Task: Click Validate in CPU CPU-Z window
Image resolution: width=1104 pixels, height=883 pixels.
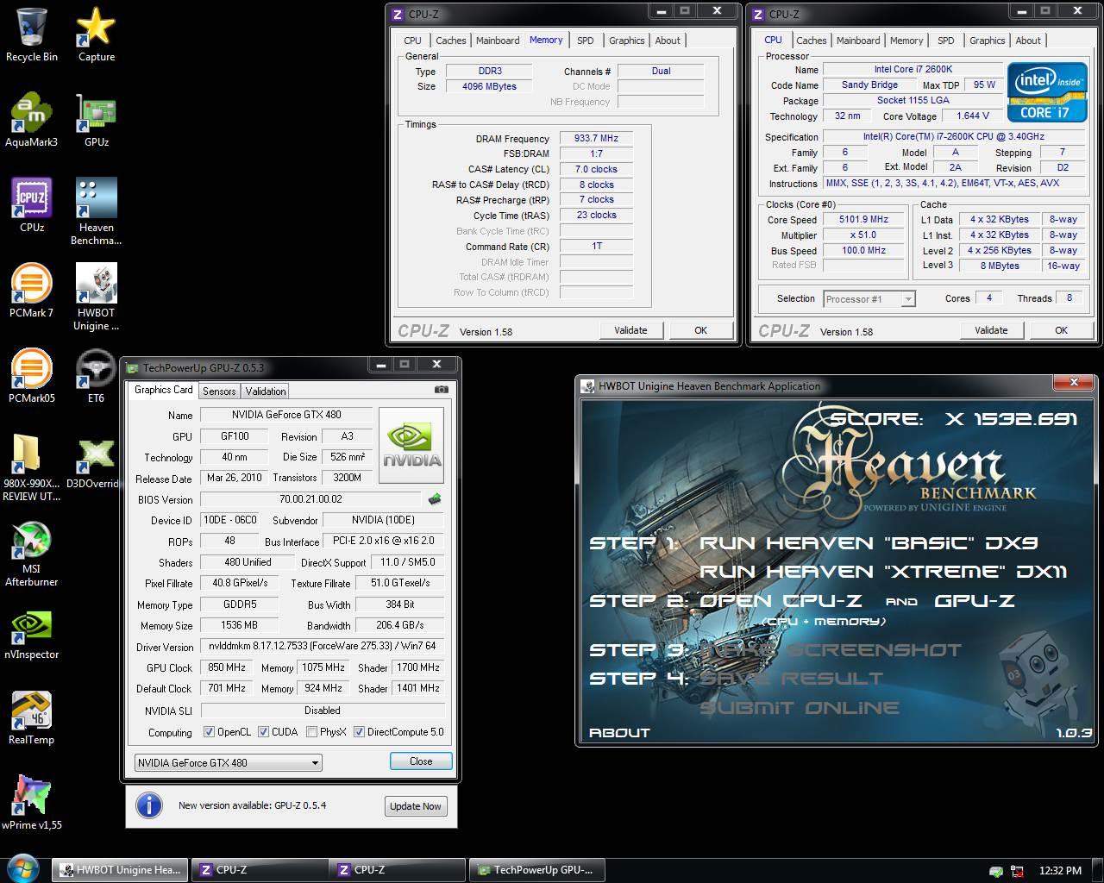Action: point(991,330)
